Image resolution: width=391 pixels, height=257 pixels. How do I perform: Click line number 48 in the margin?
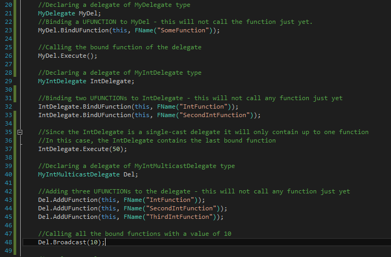pyautogui.click(x=8, y=242)
